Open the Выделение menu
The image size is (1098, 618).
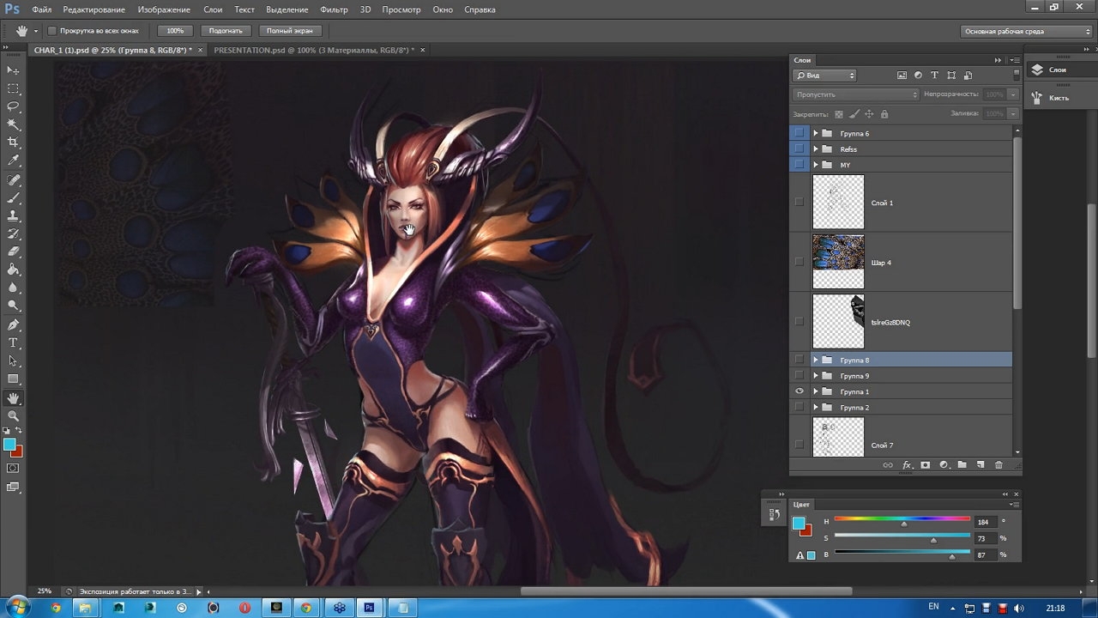coord(288,9)
